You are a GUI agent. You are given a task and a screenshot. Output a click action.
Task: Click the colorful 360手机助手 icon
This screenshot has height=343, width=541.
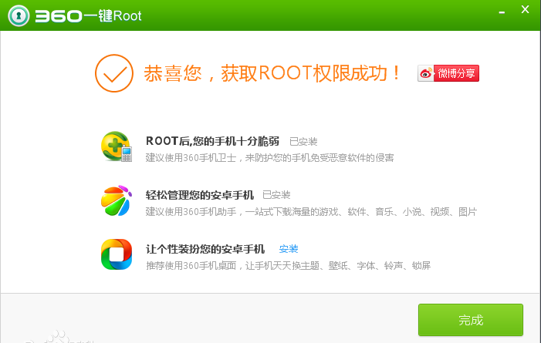117,200
